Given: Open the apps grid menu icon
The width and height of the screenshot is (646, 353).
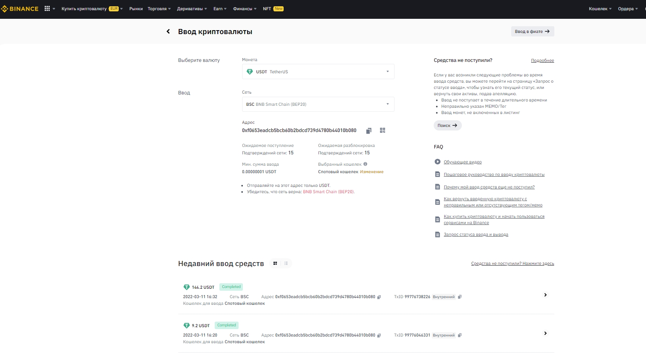Looking at the screenshot, I should (47, 9).
